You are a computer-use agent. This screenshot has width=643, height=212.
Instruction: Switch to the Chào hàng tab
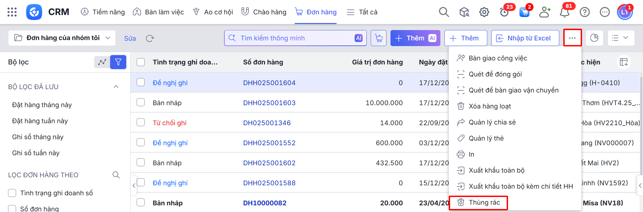264,12
